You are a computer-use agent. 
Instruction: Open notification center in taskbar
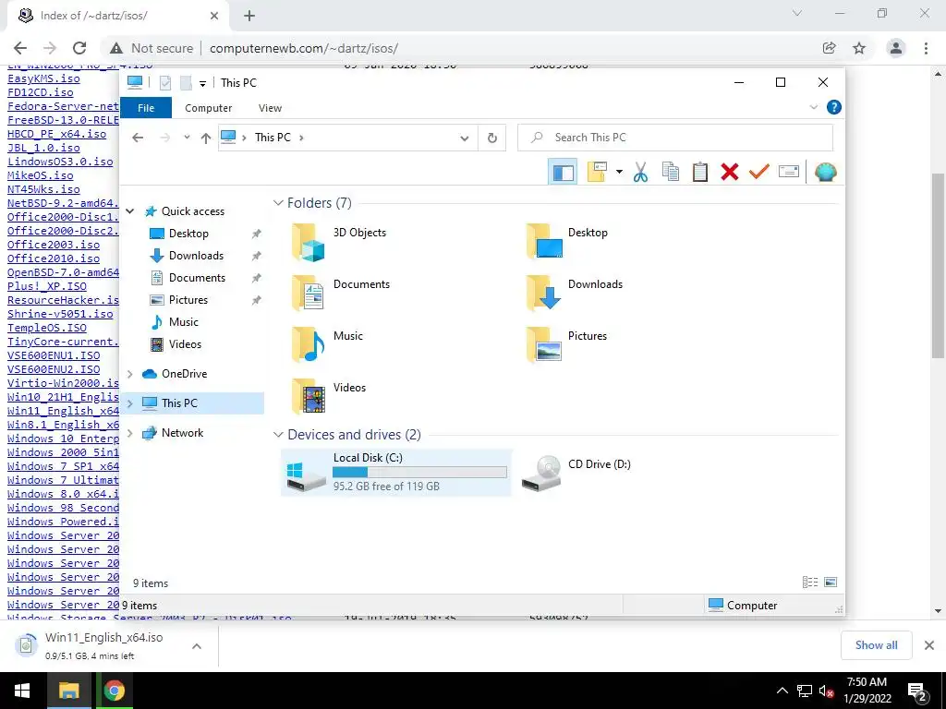[916, 691]
